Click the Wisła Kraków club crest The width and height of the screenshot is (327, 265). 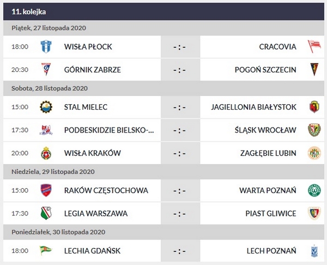tap(46, 153)
